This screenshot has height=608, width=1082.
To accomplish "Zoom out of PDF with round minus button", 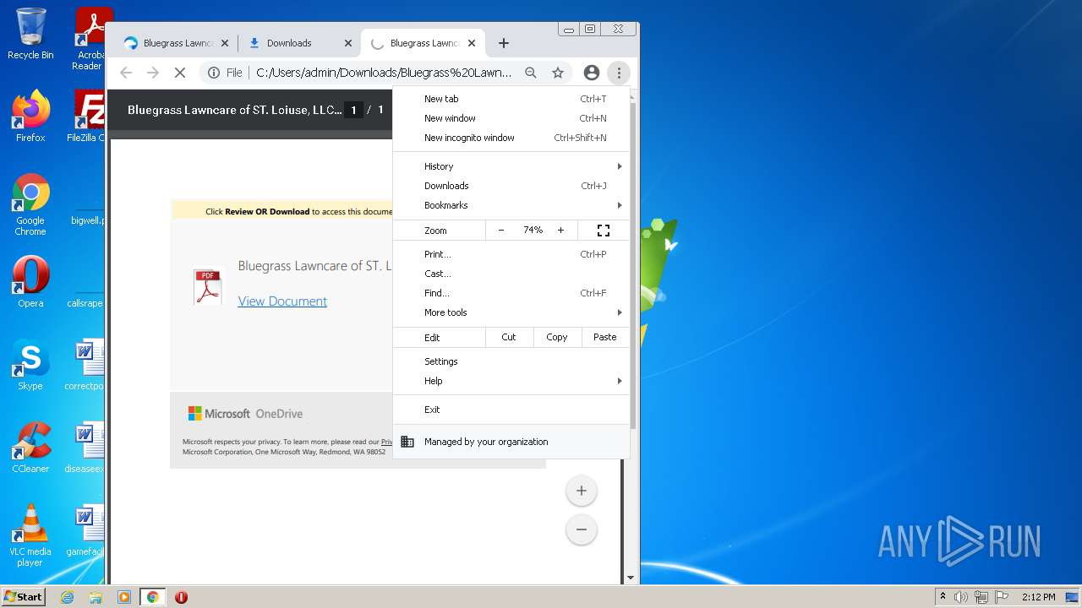I will pos(582,529).
